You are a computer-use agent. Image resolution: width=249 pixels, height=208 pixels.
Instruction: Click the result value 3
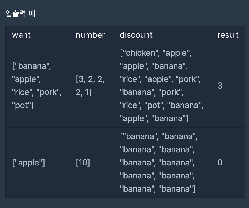coord(220,86)
